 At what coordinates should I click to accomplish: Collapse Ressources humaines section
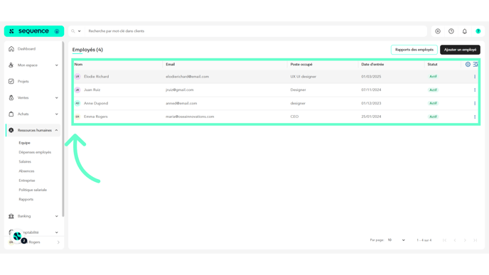[x=56, y=130]
